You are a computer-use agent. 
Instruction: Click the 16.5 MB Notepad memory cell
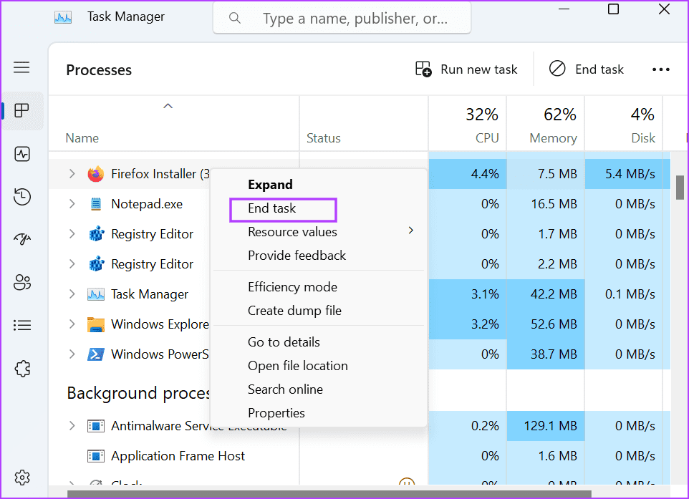coord(546,204)
